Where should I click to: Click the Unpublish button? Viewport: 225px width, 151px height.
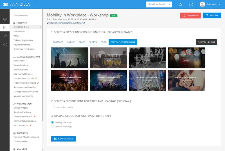pyautogui.click(x=191, y=15)
